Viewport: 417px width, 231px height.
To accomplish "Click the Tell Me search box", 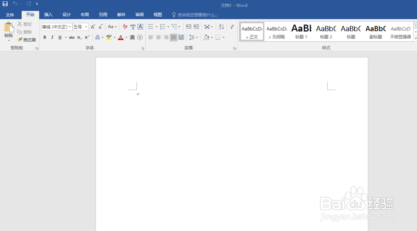I will click(195, 15).
